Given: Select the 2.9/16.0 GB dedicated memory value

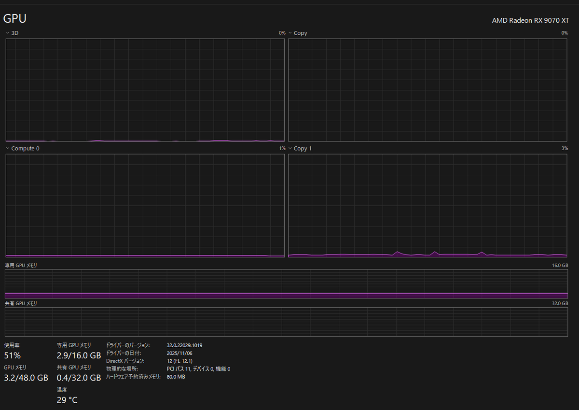Looking at the screenshot, I should click(x=79, y=355).
